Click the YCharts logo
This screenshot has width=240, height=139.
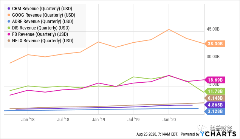pos(218,134)
